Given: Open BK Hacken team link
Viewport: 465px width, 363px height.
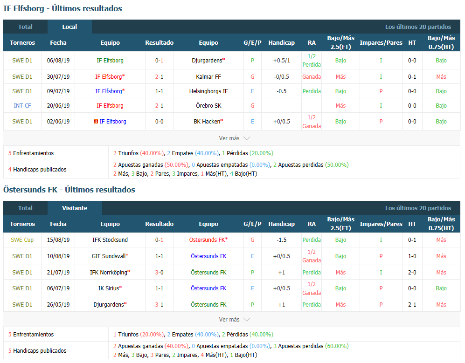Looking at the screenshot, I should pos(207,122).
